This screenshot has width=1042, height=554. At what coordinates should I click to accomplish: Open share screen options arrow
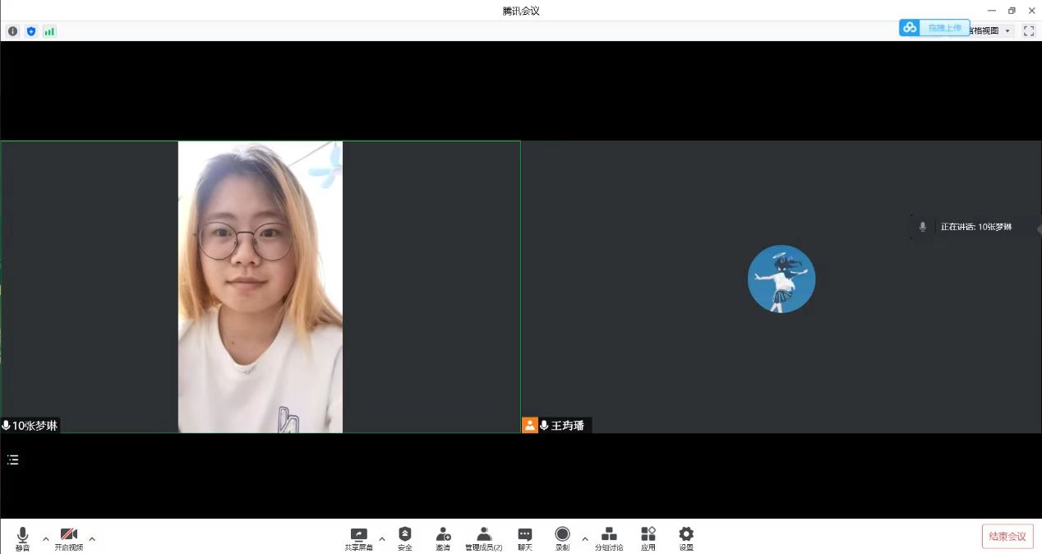(x=382, y=539)
